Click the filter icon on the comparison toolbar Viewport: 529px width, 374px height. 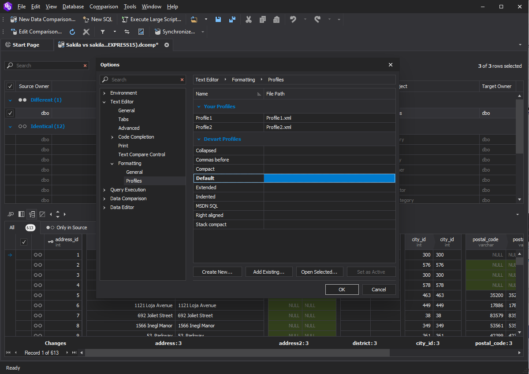click(x=103, y=32)
